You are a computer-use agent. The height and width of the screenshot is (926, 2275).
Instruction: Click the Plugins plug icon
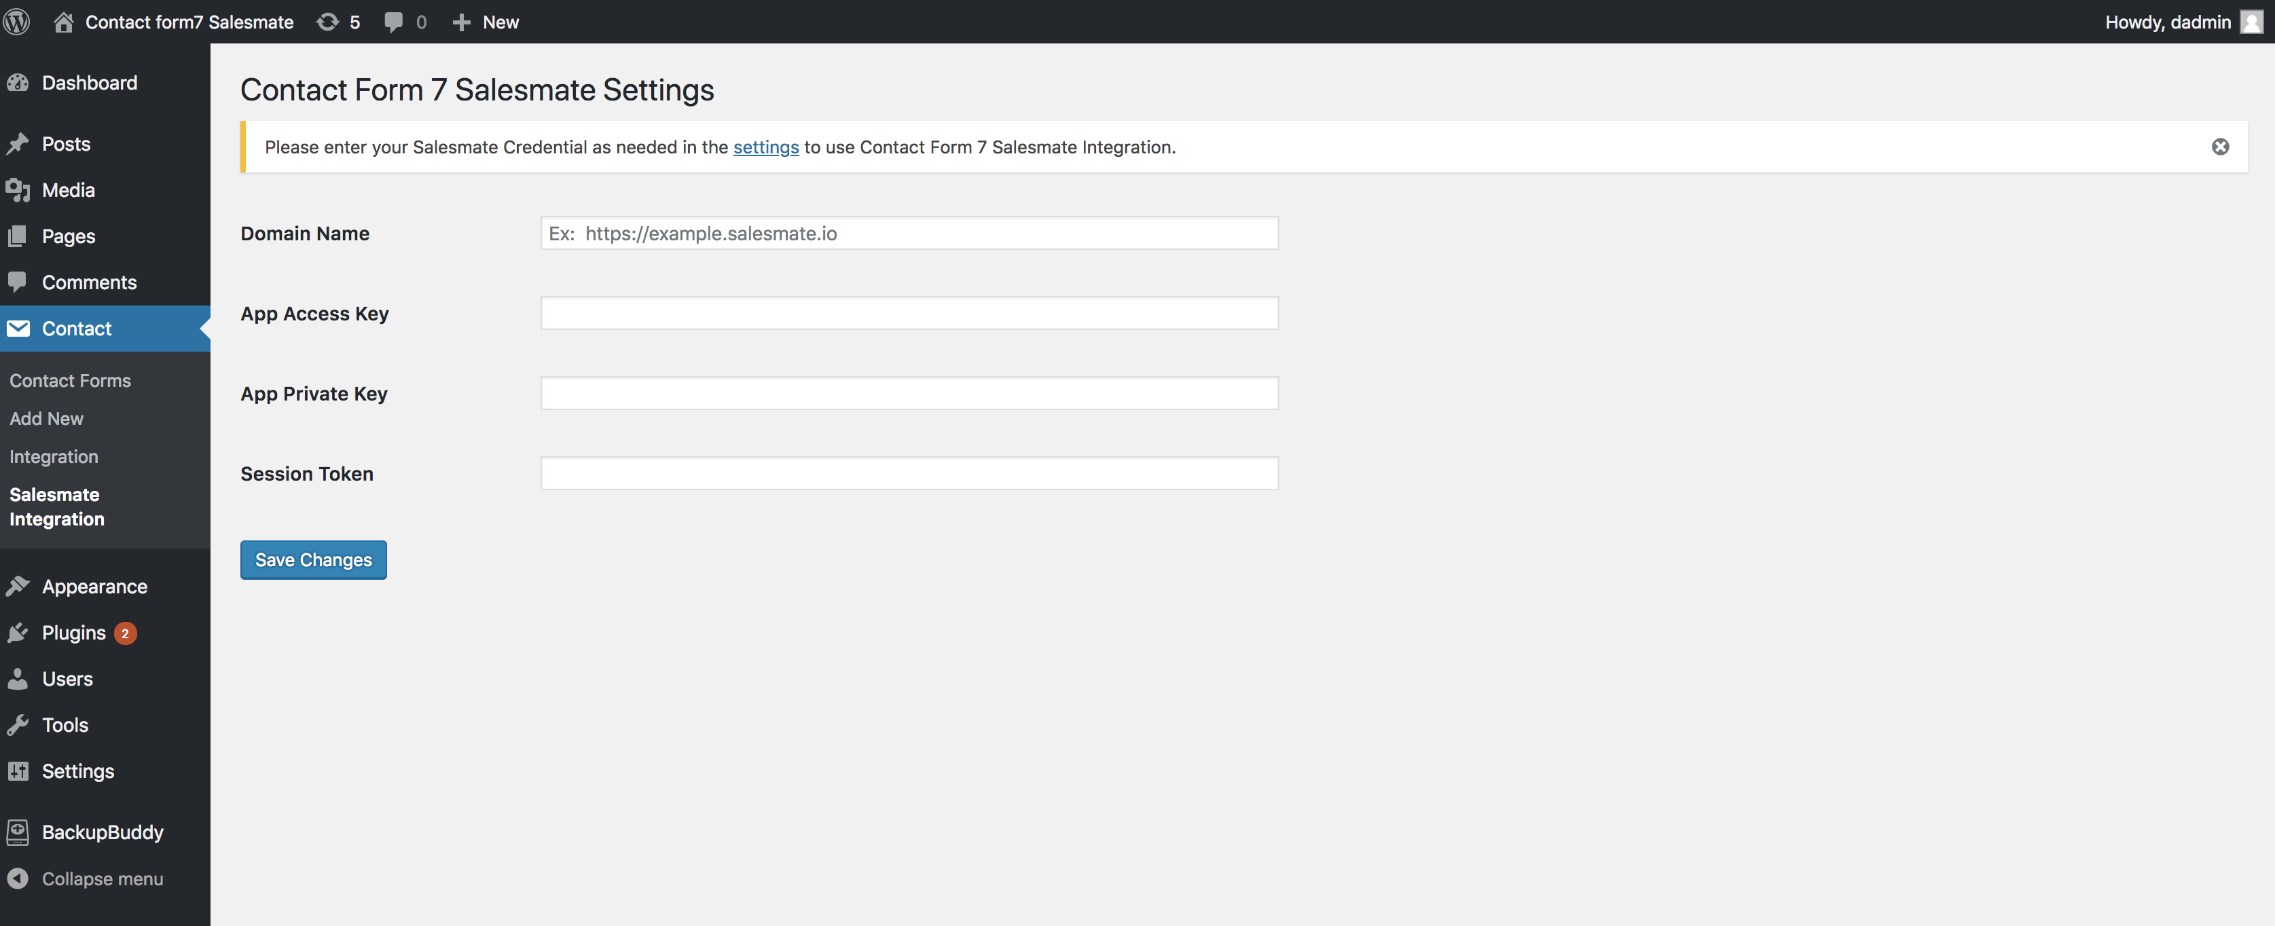(x=18, y=633)
